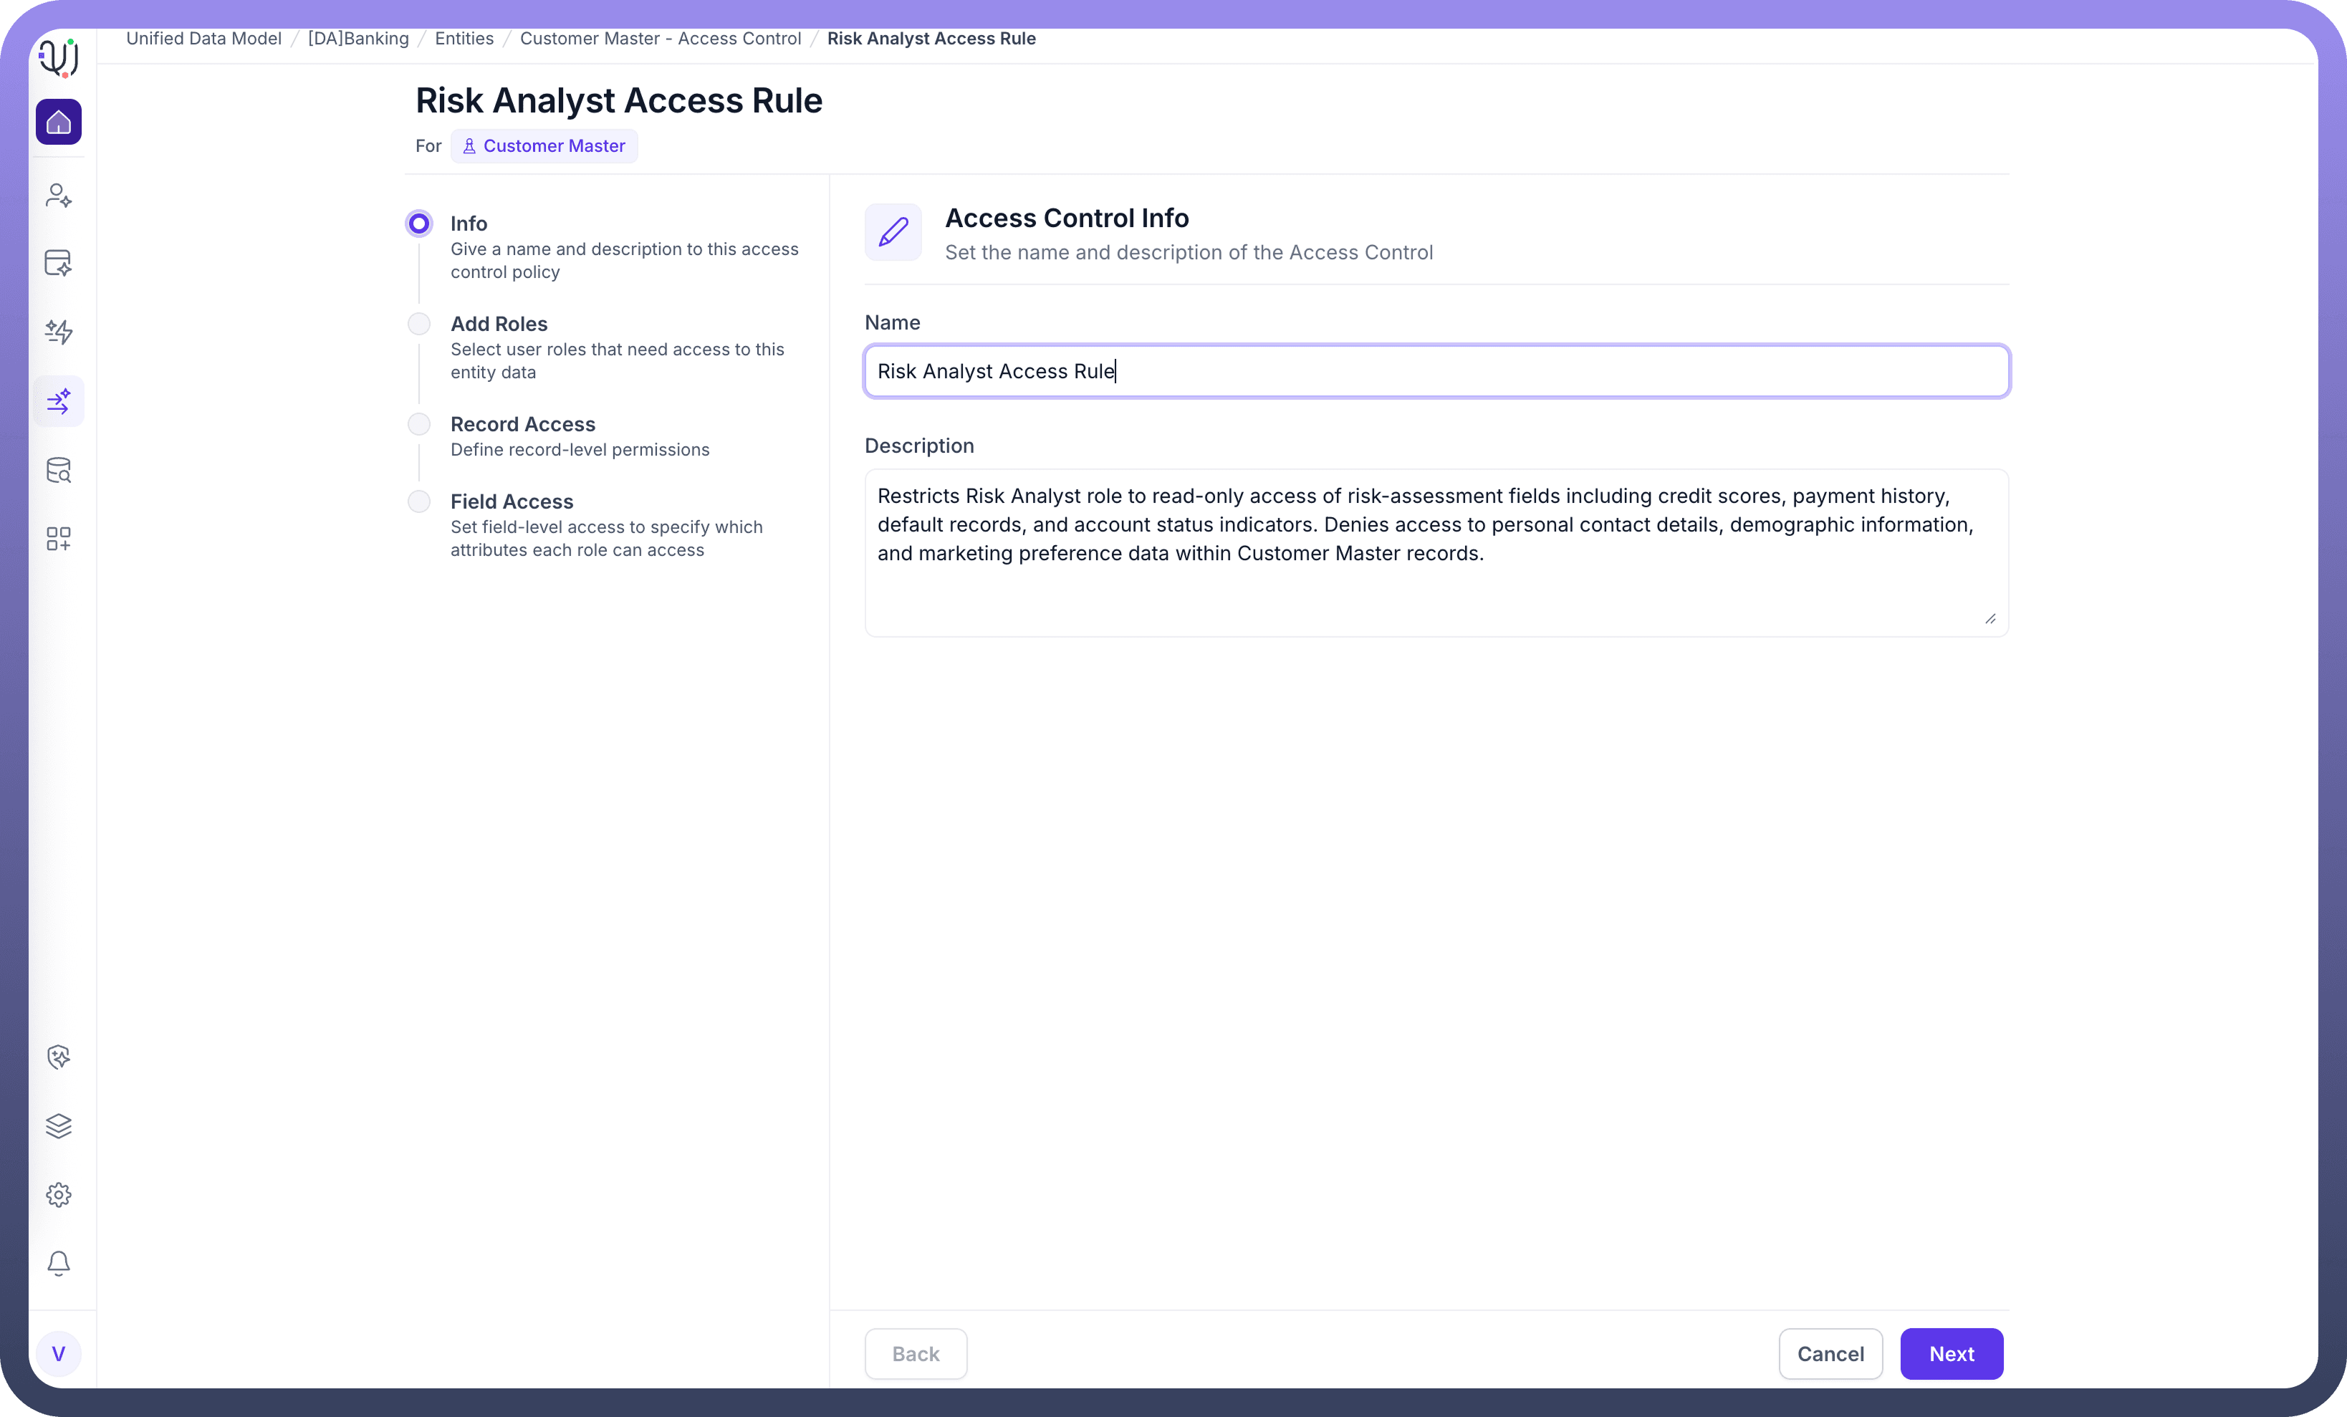Click the Next button
This screenshot has width=2347, height=1417.
tap(1951, 1353)
